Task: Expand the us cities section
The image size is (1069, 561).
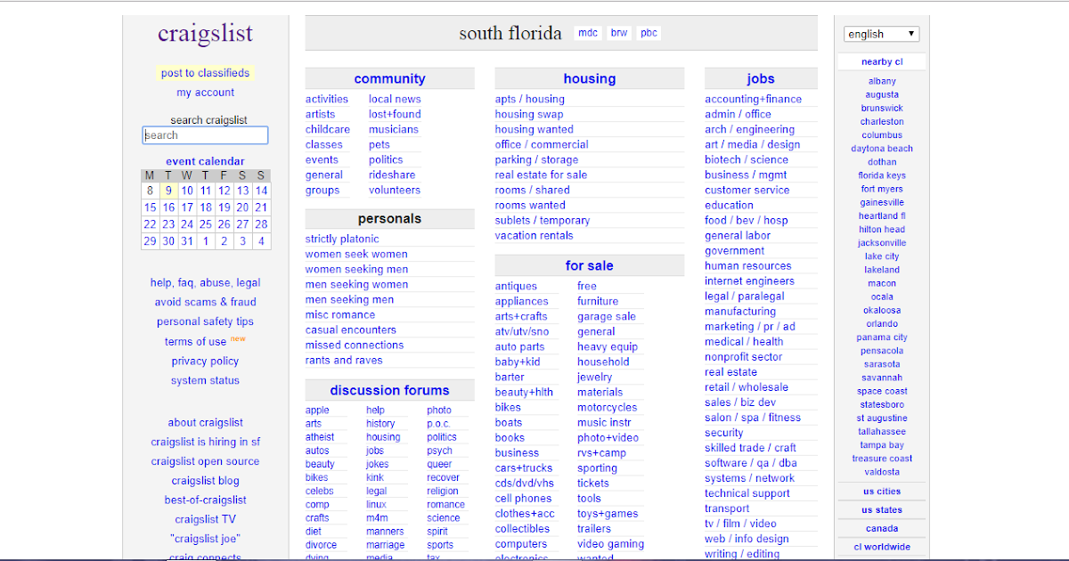Action: (x=881, y=492)
